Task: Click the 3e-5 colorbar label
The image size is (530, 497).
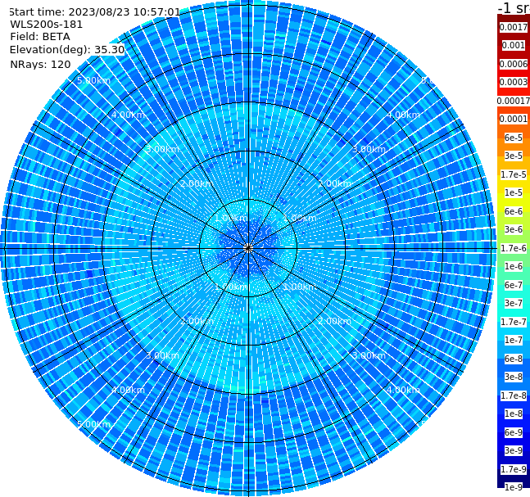Action: pos(514,156)
